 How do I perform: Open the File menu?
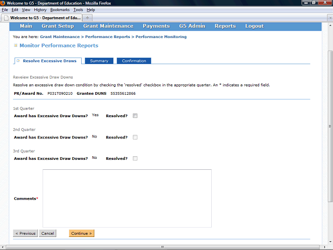(x=5, y=10)
